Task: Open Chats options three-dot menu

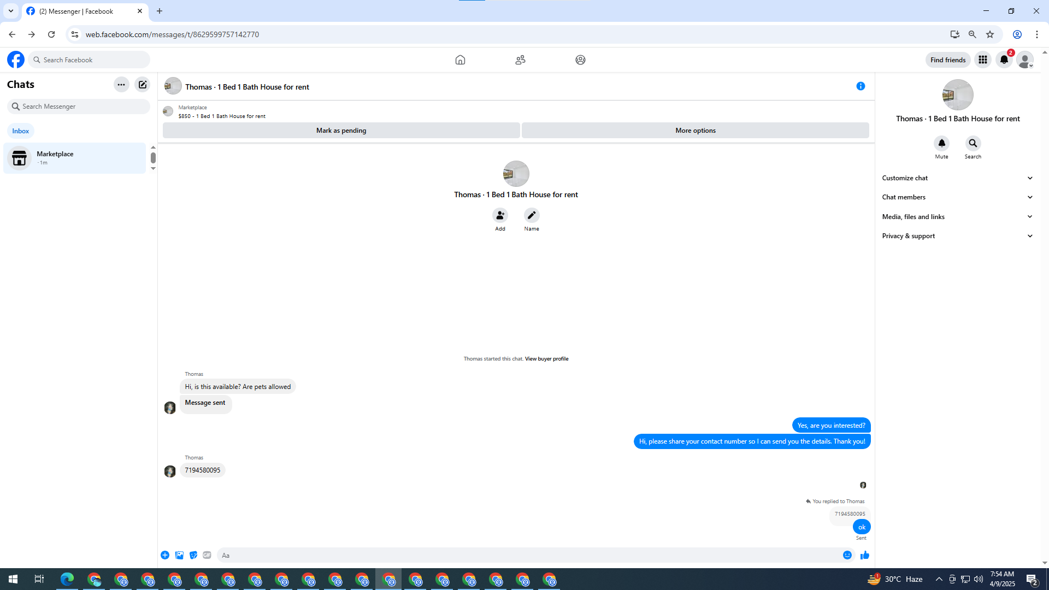Action: 121,85
